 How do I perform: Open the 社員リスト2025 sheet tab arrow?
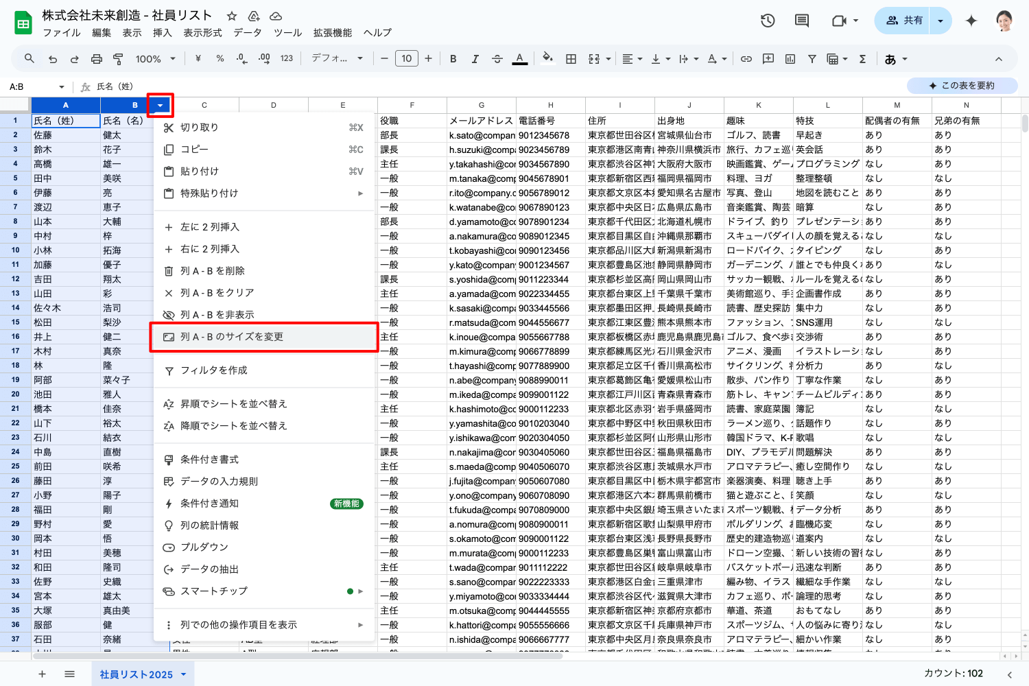coord(184,674)
